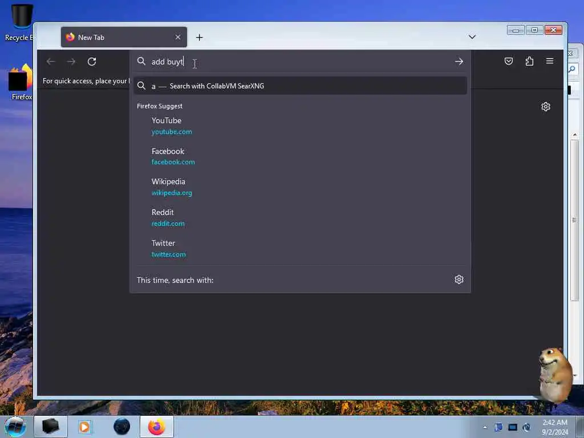Open the taskbar clock showing 2:42 AM

[x=554, y=427]
